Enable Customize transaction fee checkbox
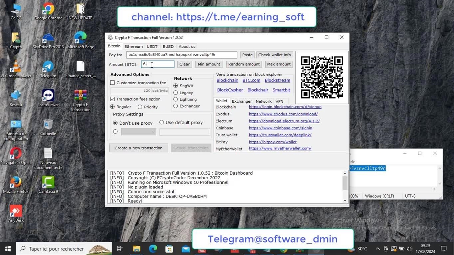 [112, 83]
